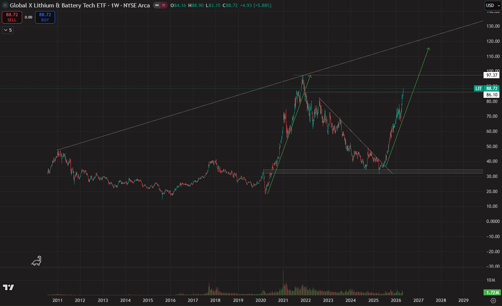Click the 2026 label on the time axis
Image resolution: width=502 pixels, height=306 pixels.
click(x=396, y=300)
